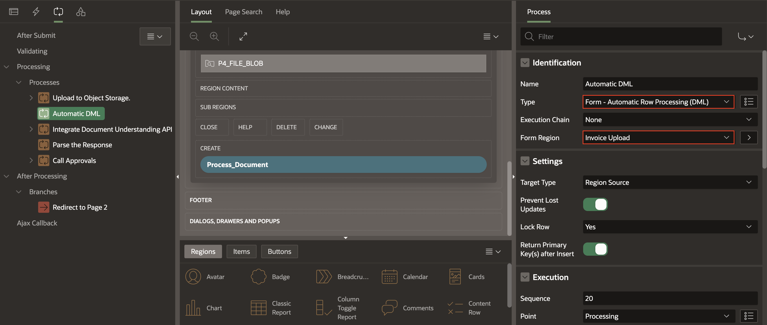Viewport: 767px width, 325px height.
Task: Click the zoom in magnifier icon
Action: (x=214, y=36)
